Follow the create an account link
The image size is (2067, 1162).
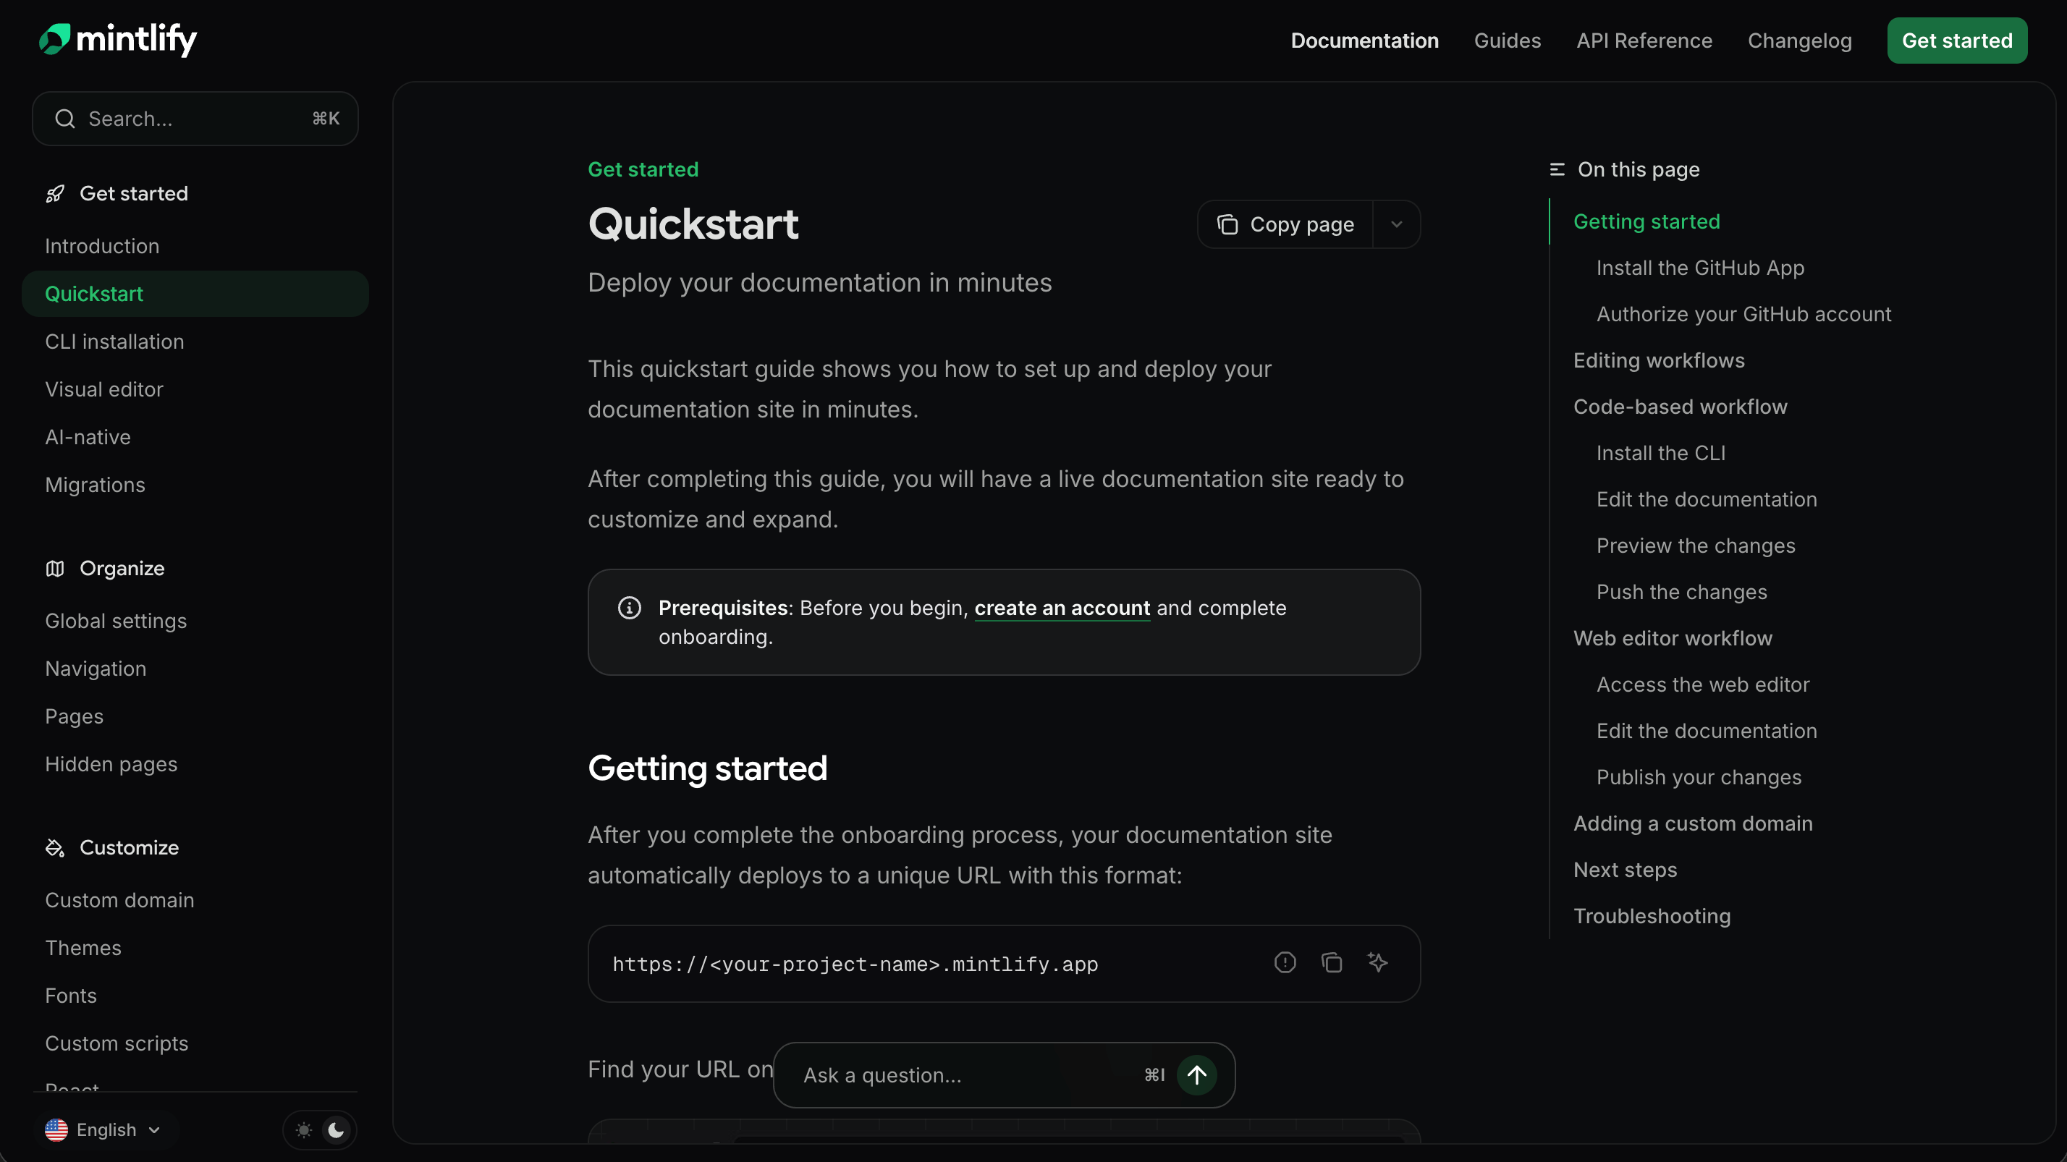click(x=1062, y=608)
